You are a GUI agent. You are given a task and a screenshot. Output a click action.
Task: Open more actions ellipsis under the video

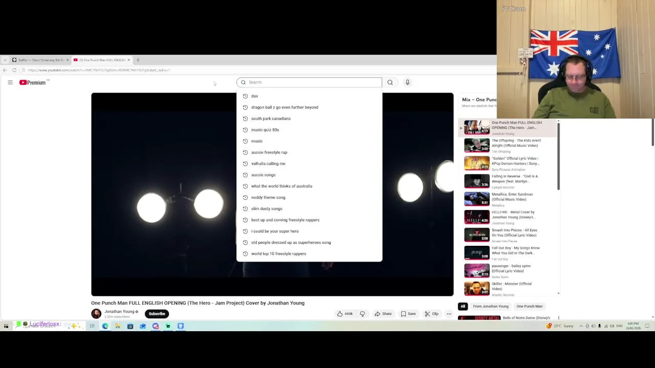point(449,314)
